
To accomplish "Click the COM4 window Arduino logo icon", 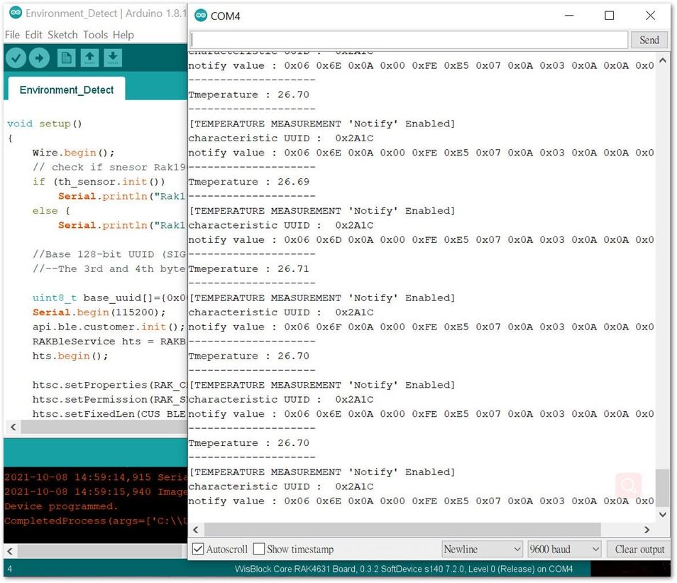I will [x=201, y=16].
